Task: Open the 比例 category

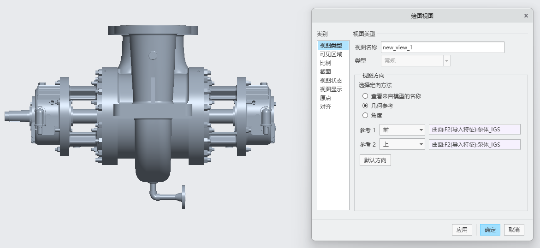Action: tap(325, 63)
